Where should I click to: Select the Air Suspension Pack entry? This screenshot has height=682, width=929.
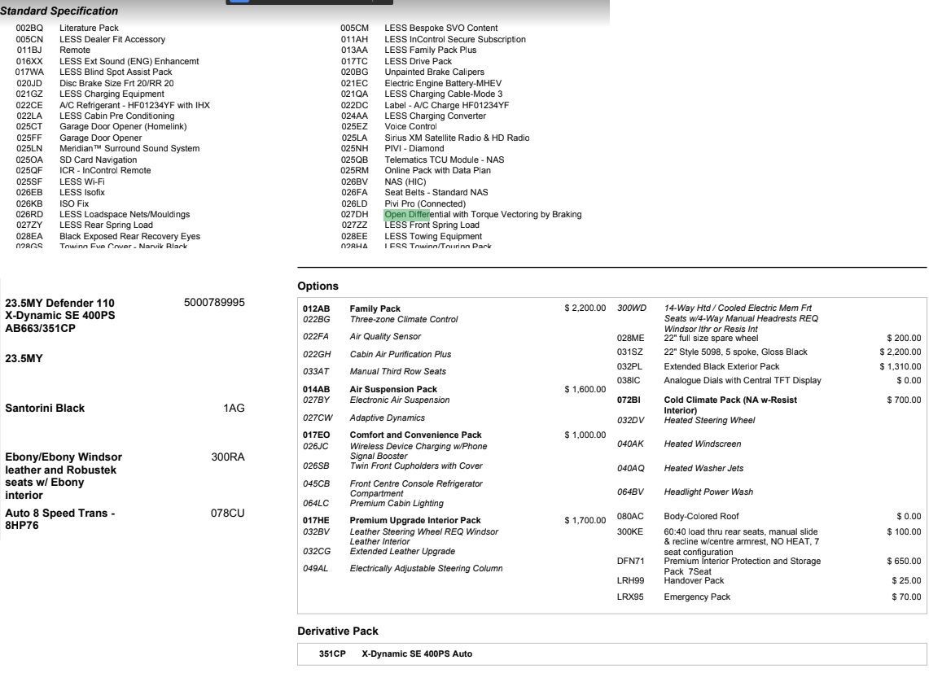click(392, 390)
